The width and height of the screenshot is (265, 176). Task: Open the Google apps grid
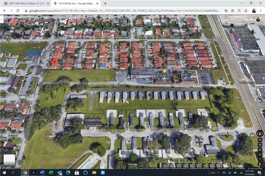coord(251,19)
